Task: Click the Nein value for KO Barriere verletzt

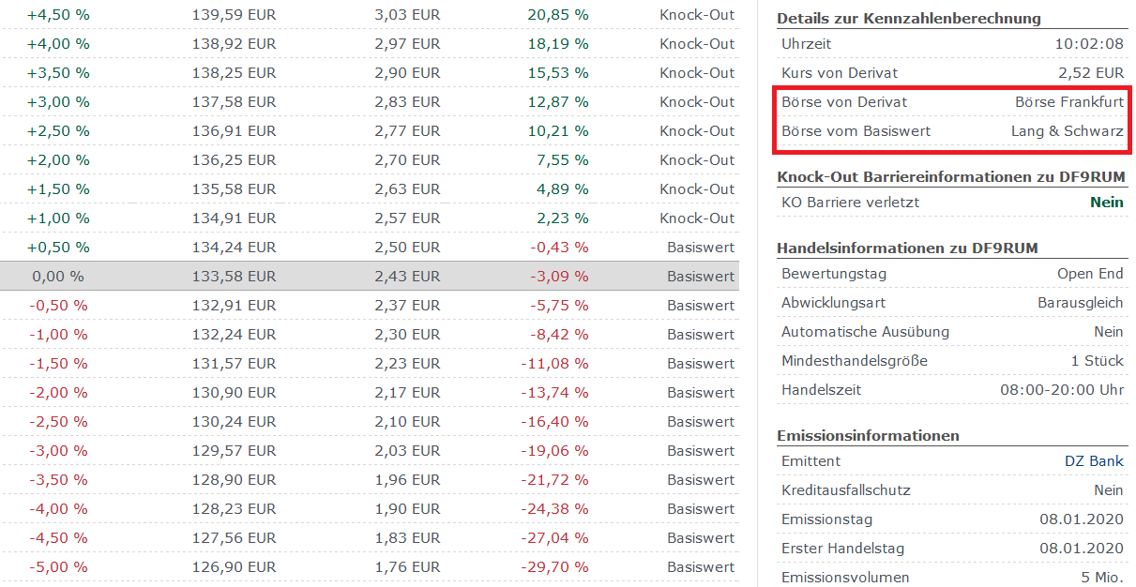Action: (x=1108, y=202)
